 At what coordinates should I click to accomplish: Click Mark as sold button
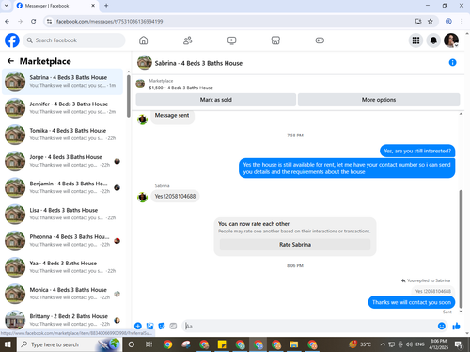click(216, 100)
